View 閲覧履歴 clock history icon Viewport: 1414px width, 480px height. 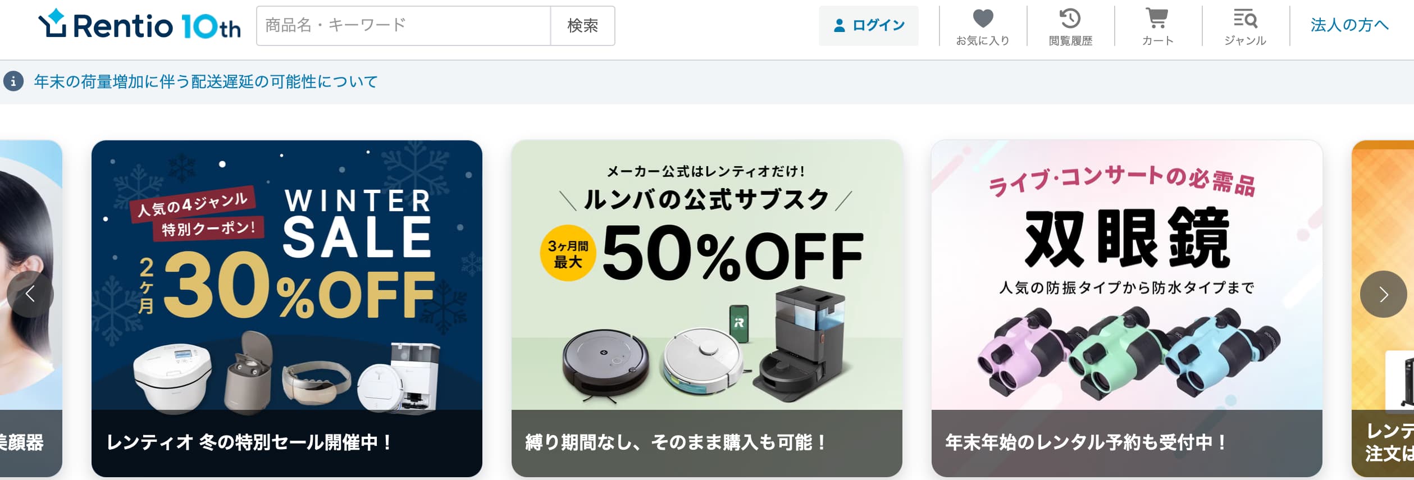point(1070,19)
